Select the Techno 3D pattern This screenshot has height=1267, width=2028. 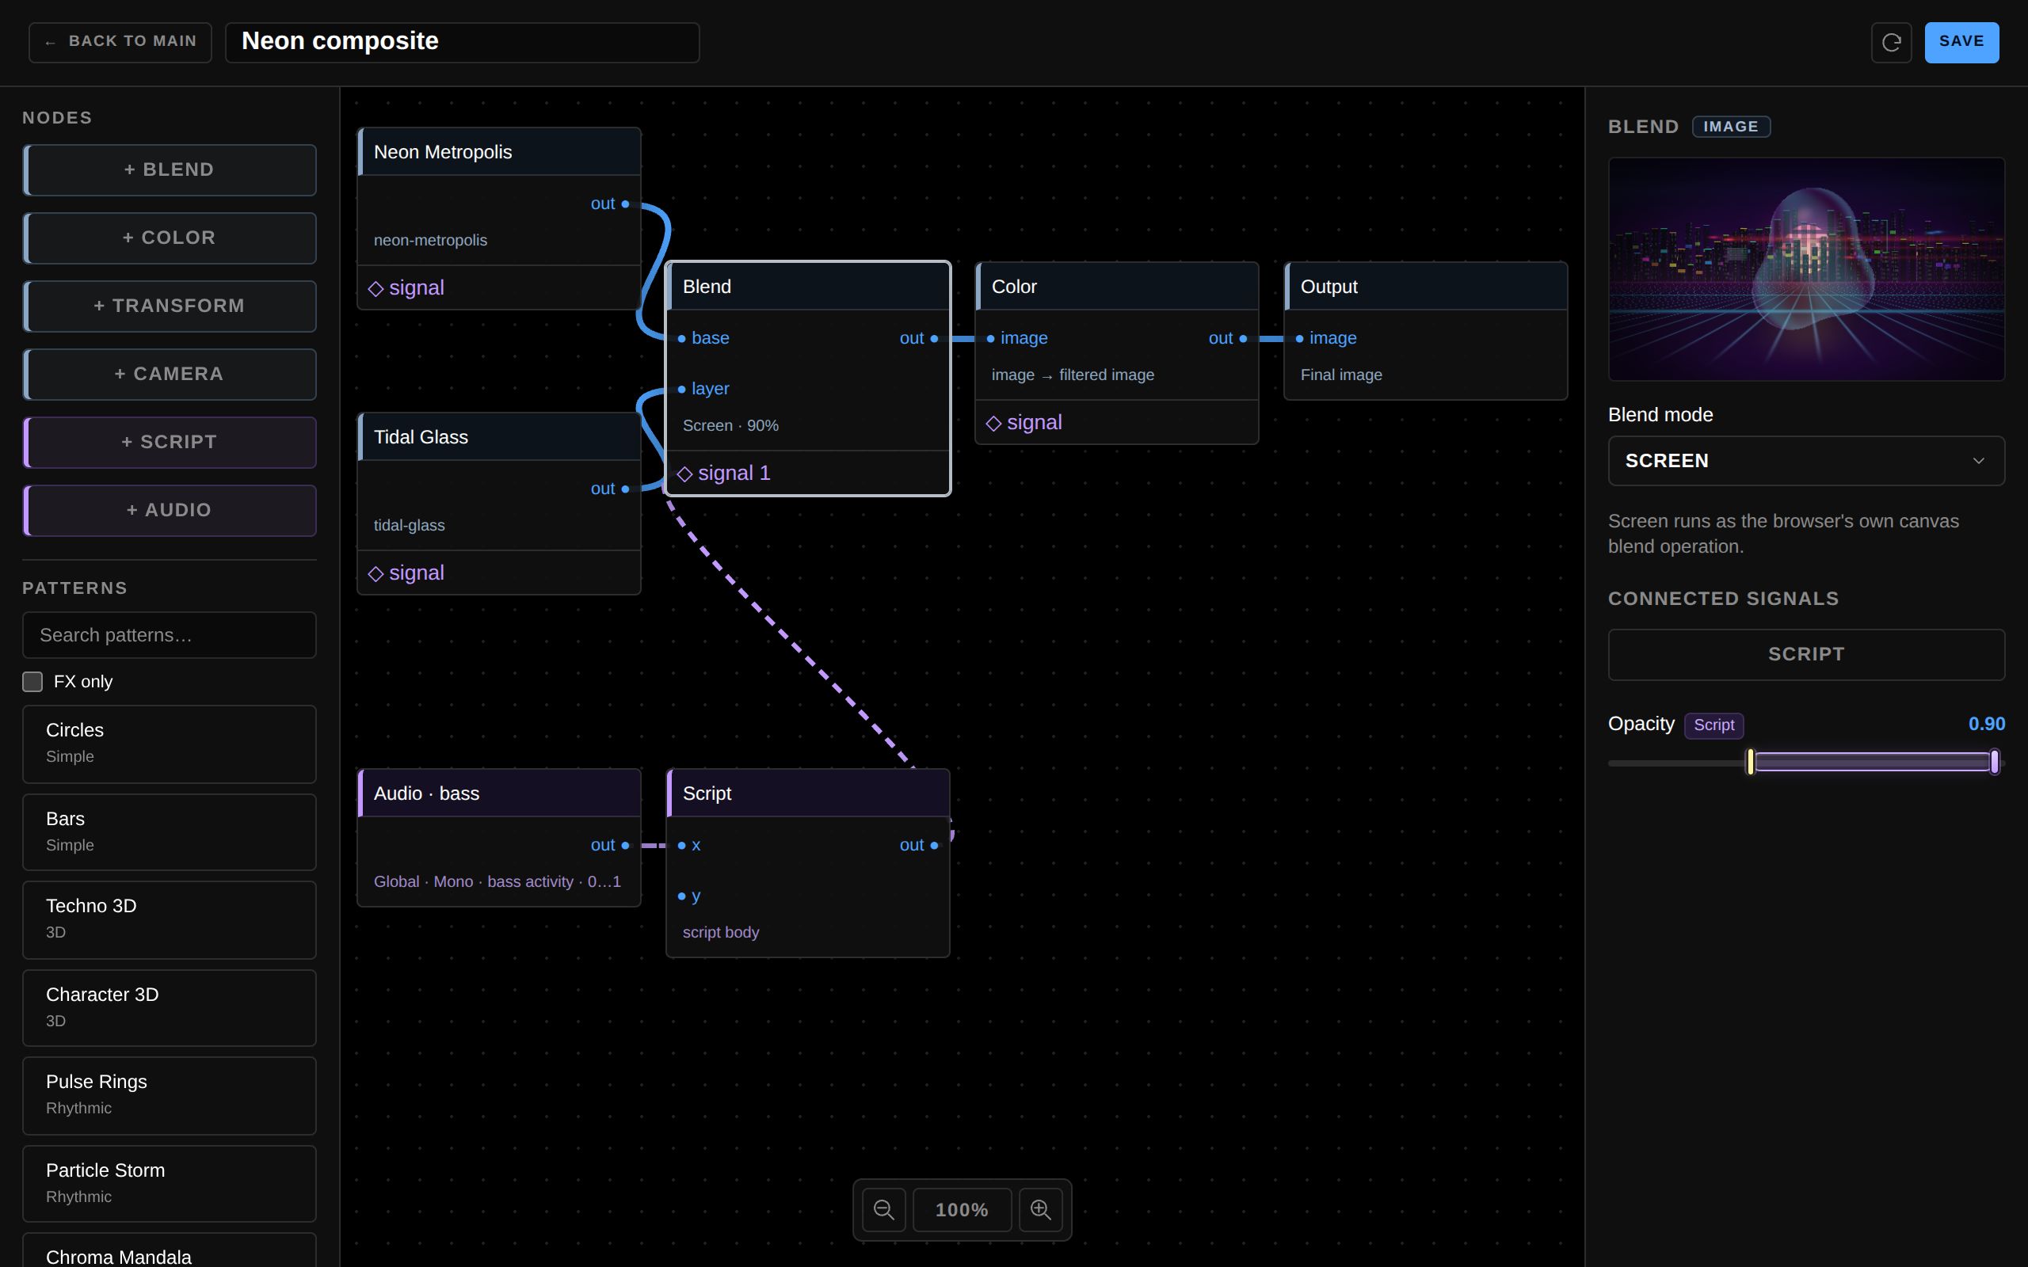coord(170,920)
